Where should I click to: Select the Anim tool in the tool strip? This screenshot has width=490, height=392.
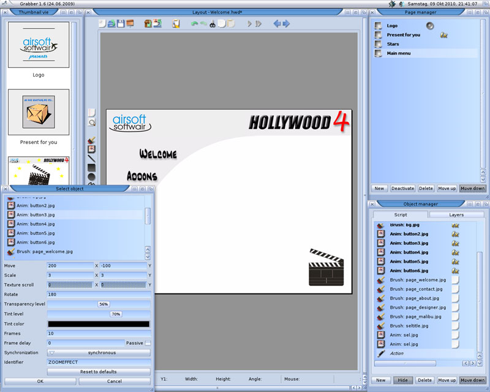click(x=91, y=149)
